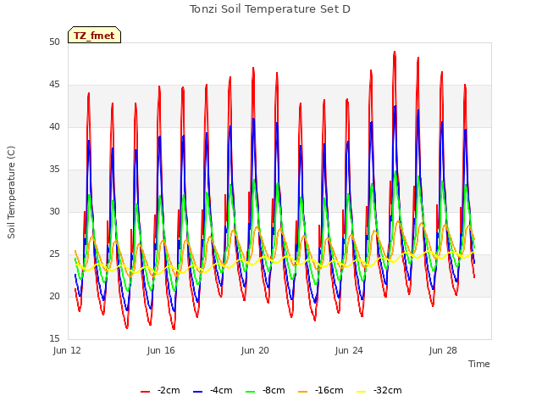
Task: Click the yellow -32cm legend color marker
Action: click(x=362, y=392)
